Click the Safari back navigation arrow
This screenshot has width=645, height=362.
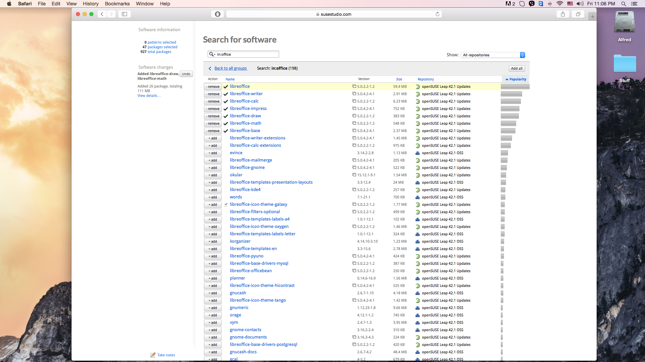pos(102,14)
